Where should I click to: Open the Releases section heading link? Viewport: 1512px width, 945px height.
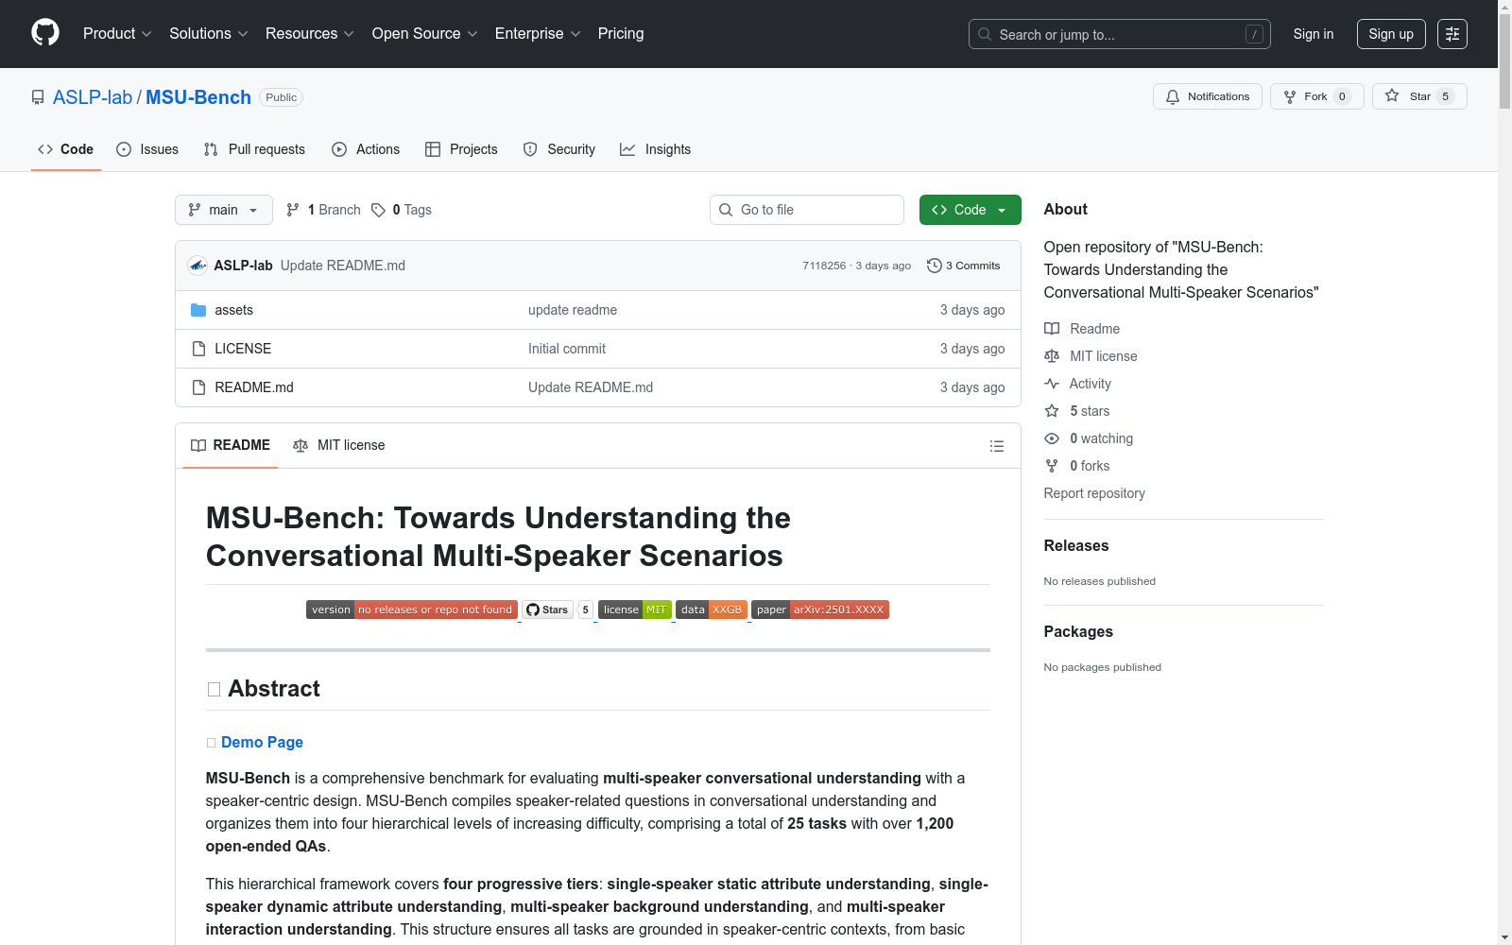pyautogui.click(x=1076, y=545)
